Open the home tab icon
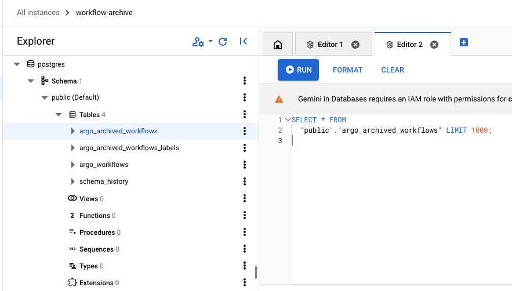The width and height of the screenshot is (512, 291). pos(278,45)
